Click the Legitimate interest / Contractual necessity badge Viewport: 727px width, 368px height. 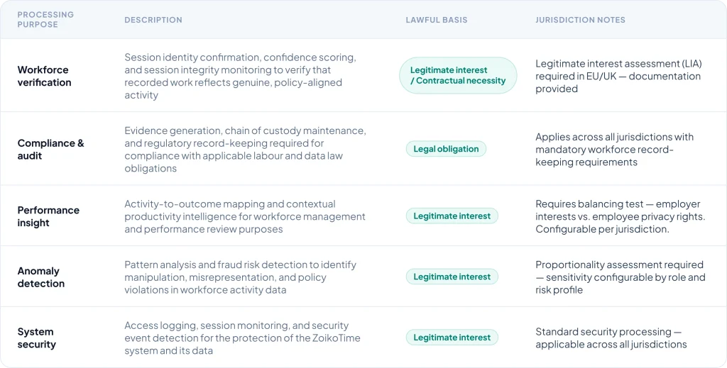click(458, 76)
